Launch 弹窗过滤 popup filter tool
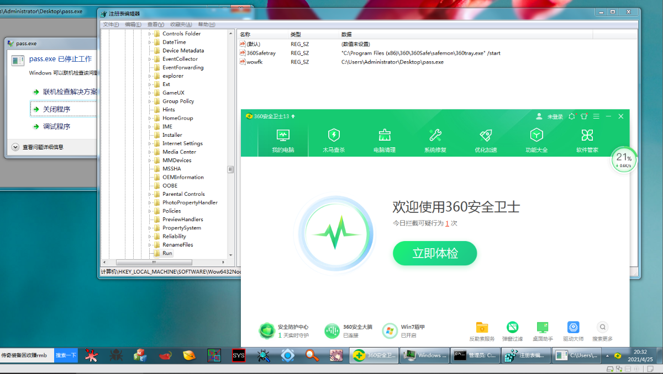 [x=512, y=332]
